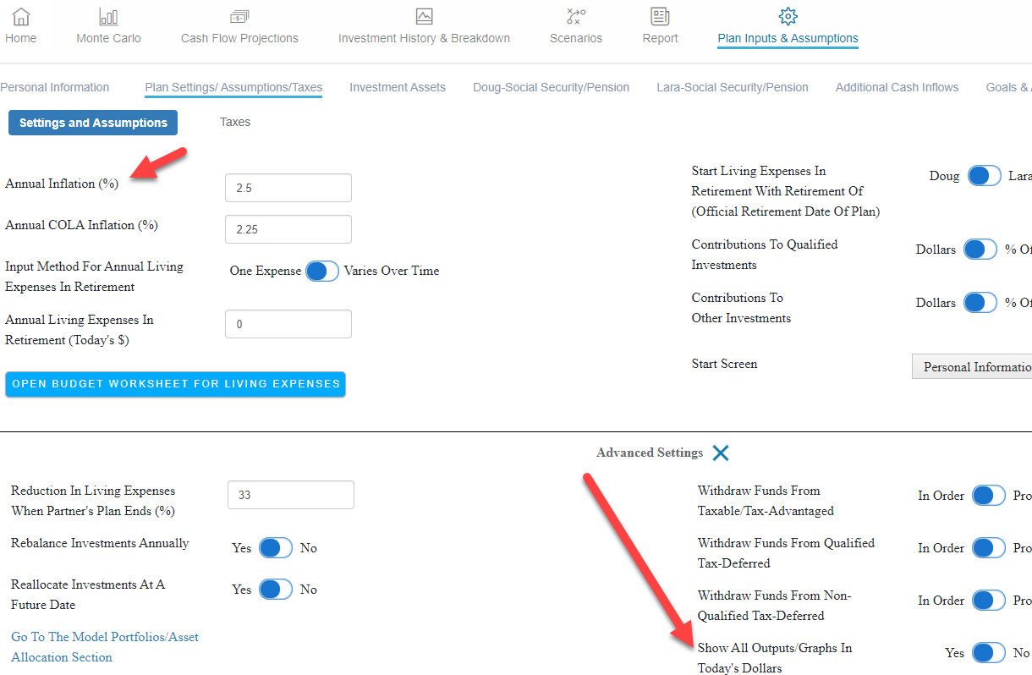This screenshot has width=1032, height=675.
Task: Click Plan Inputs & Assumptions label
Action: pyautogui.click(x=788, y=38)
